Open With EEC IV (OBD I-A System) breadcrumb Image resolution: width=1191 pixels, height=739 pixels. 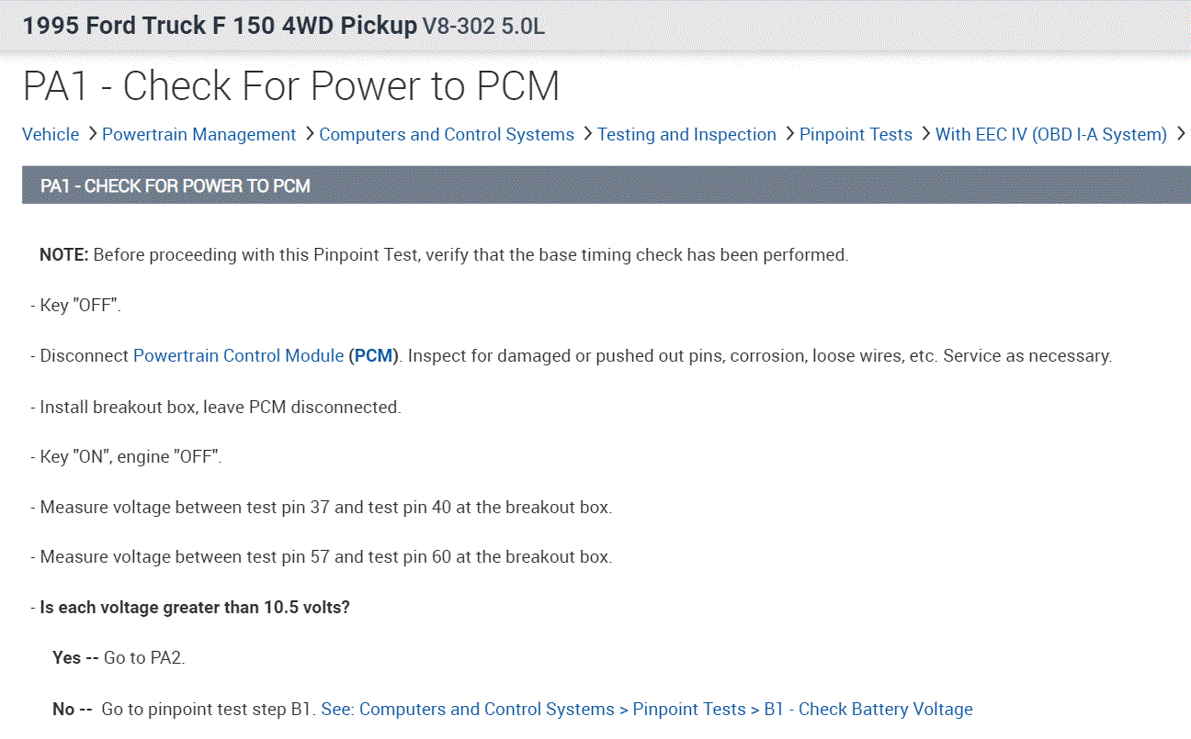(1050, 135)
